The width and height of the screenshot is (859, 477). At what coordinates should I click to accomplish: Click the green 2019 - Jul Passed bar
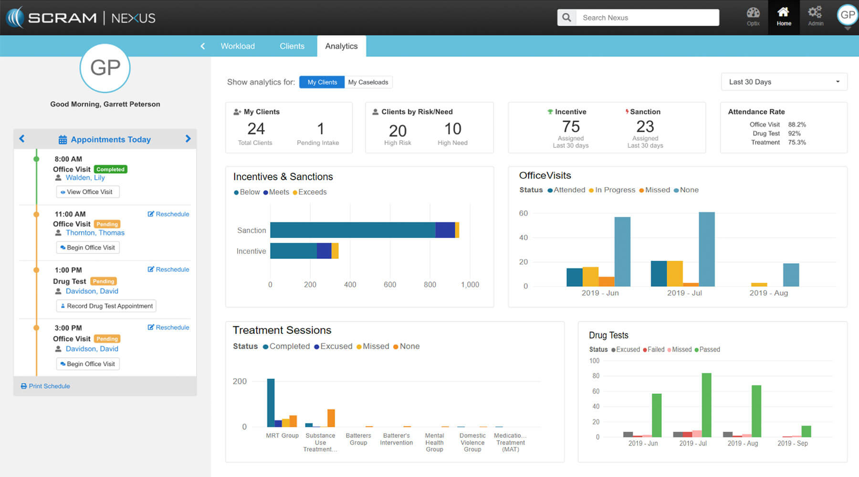tap(707, 405)
